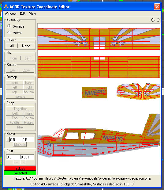Click the second Move value field
This screenshot has height=190, width=164.
(x=28, y=140)
